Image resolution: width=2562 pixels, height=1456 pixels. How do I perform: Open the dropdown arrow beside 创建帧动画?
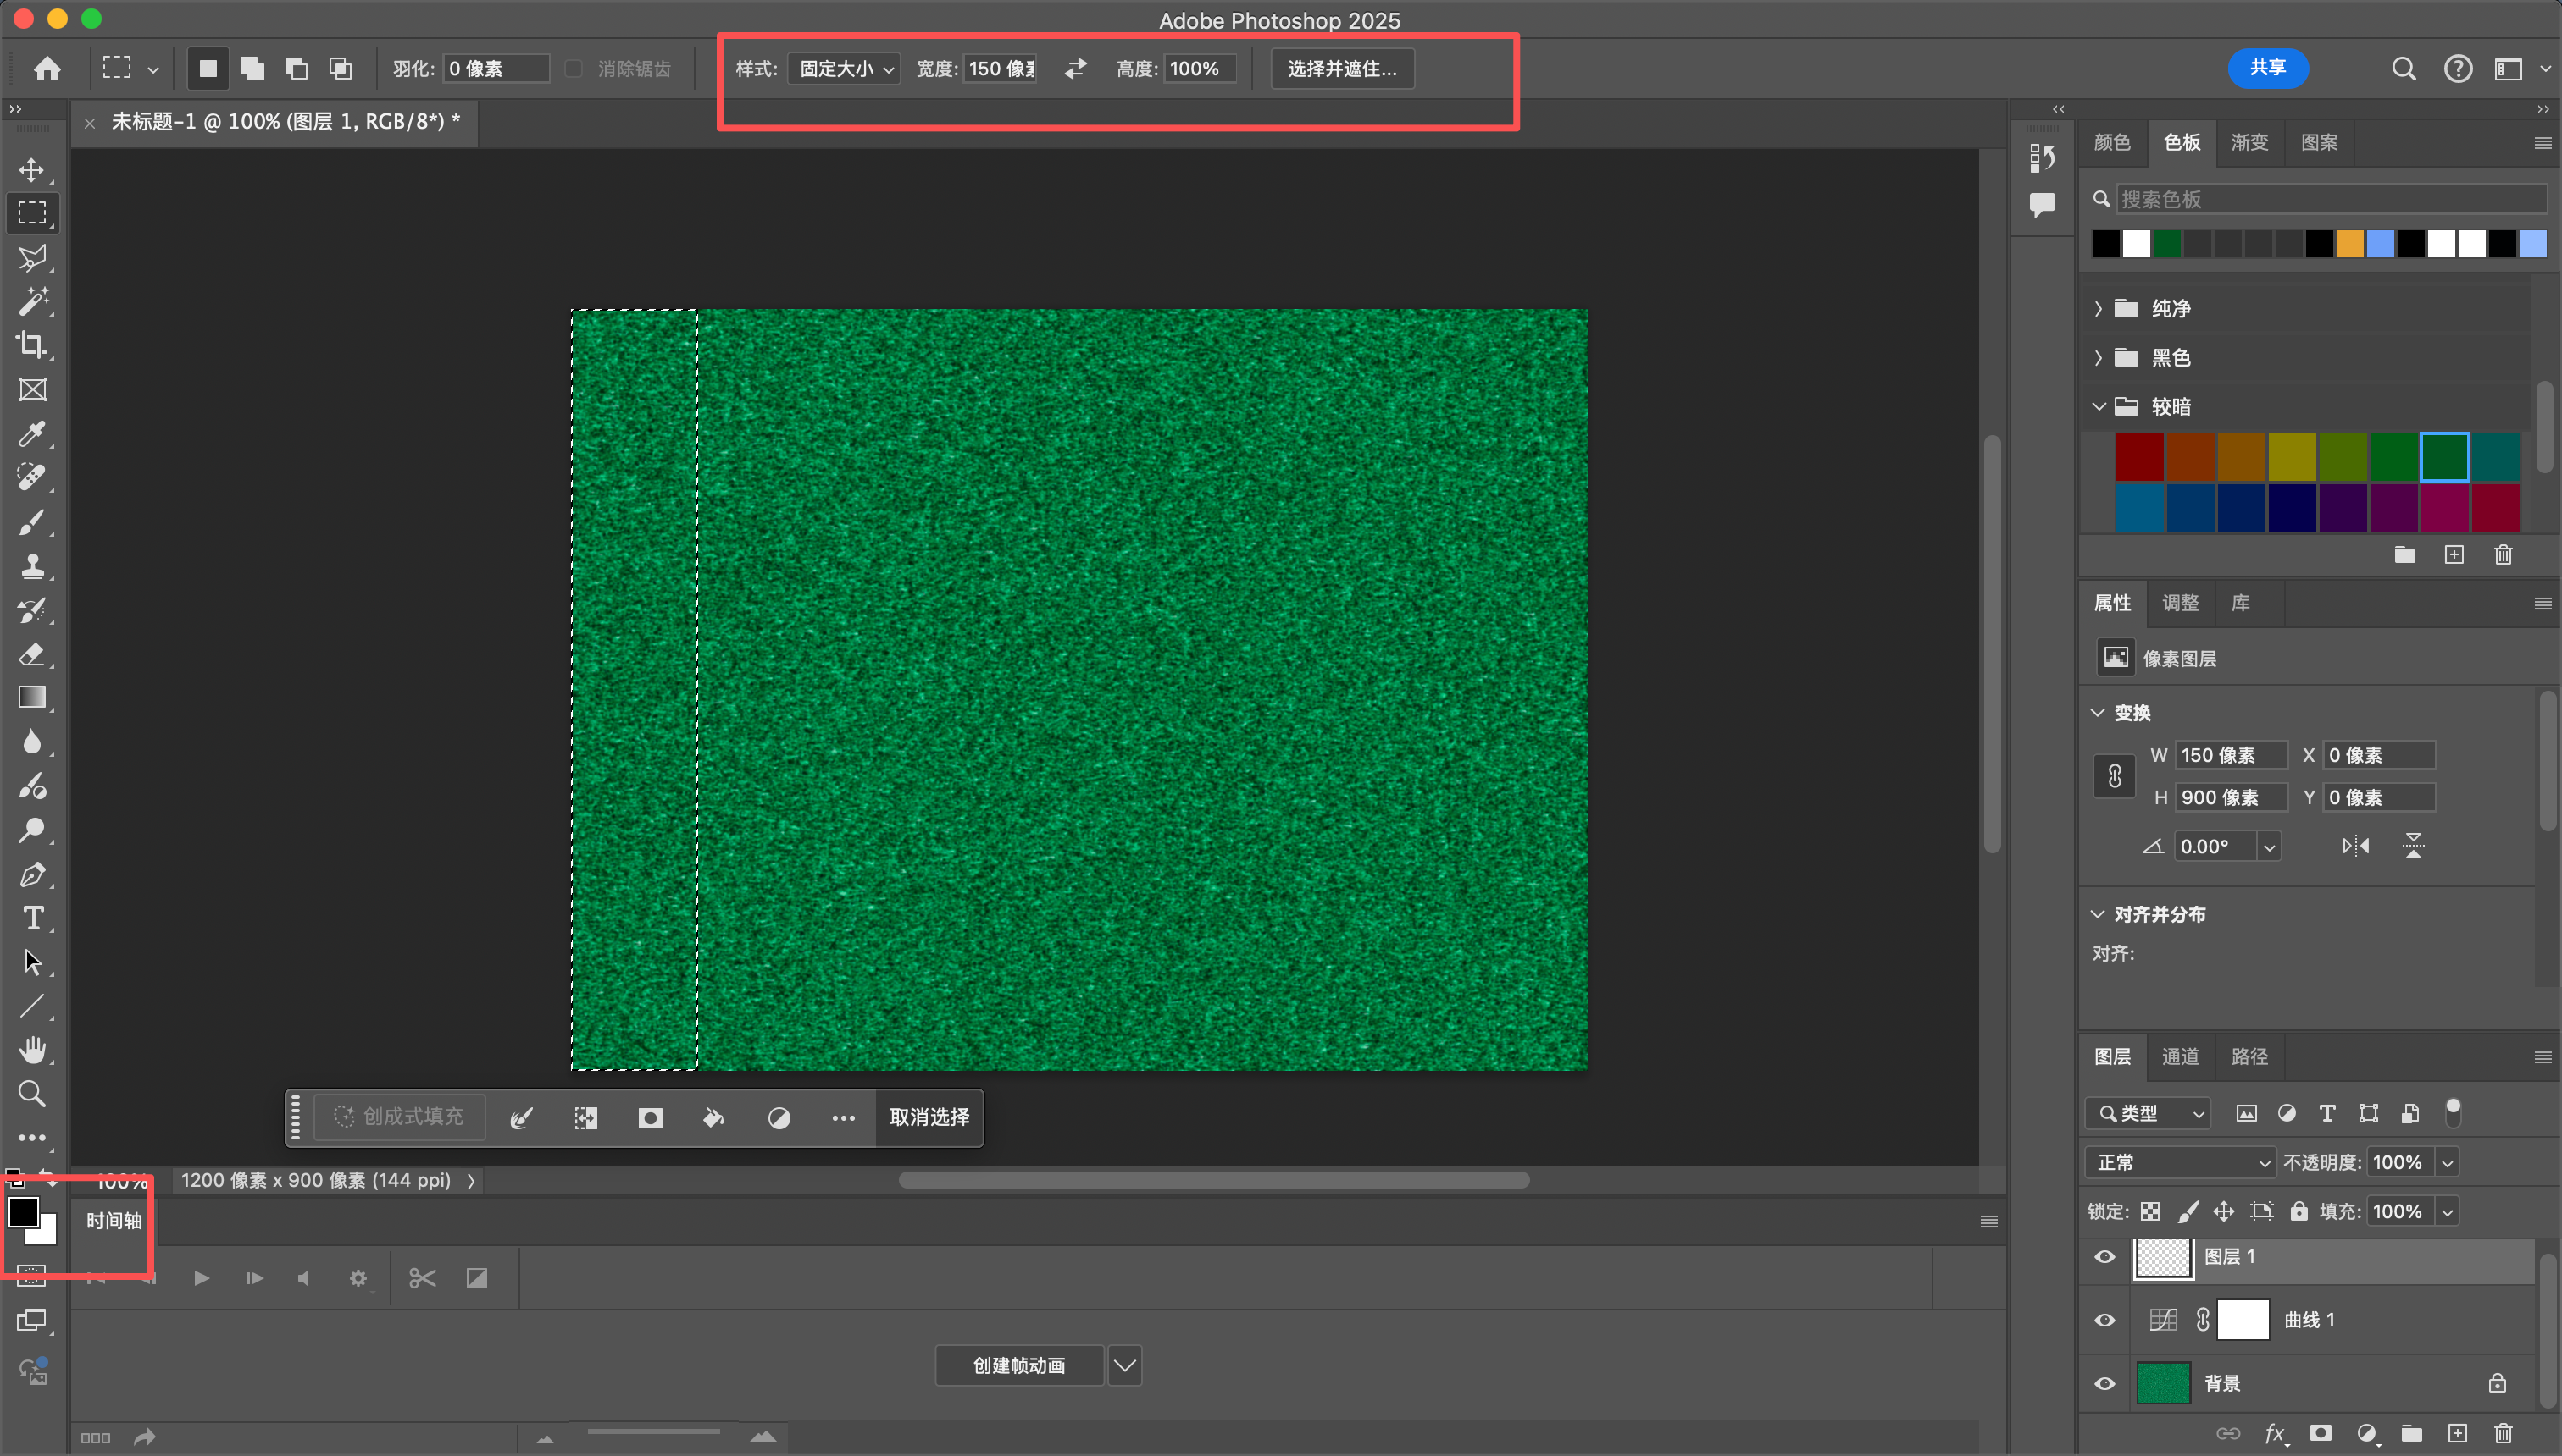[x=1125, y=1365]
